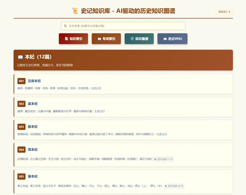
Task: Jump to section 东周衰亡
Action: pyautogui.click(x=132, y=159)
